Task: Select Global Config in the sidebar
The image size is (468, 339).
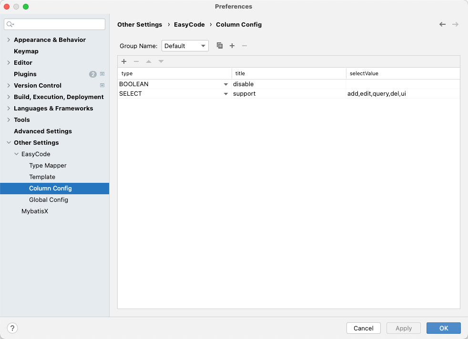Action: pos(49,200)
